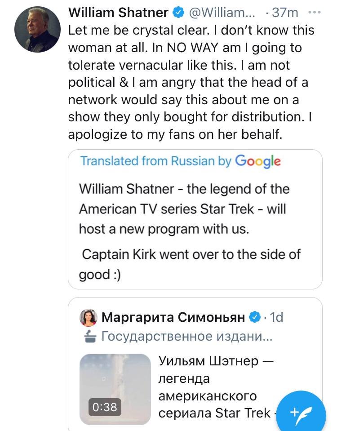Click William Shatner's blue verified badge

pyautogui.click(x=178, y=13)
